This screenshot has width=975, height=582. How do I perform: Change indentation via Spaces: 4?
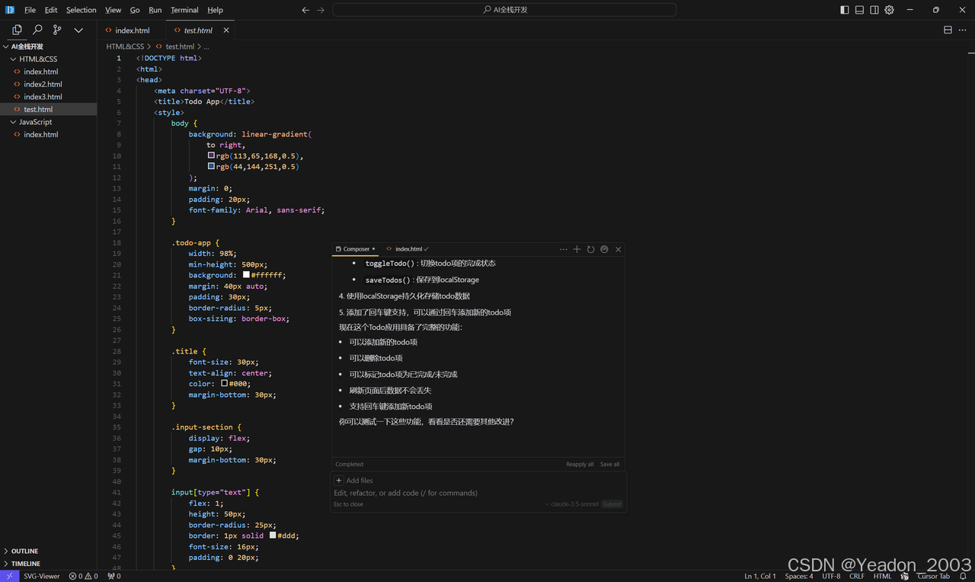pyautogui.click(x=799, y=576)
